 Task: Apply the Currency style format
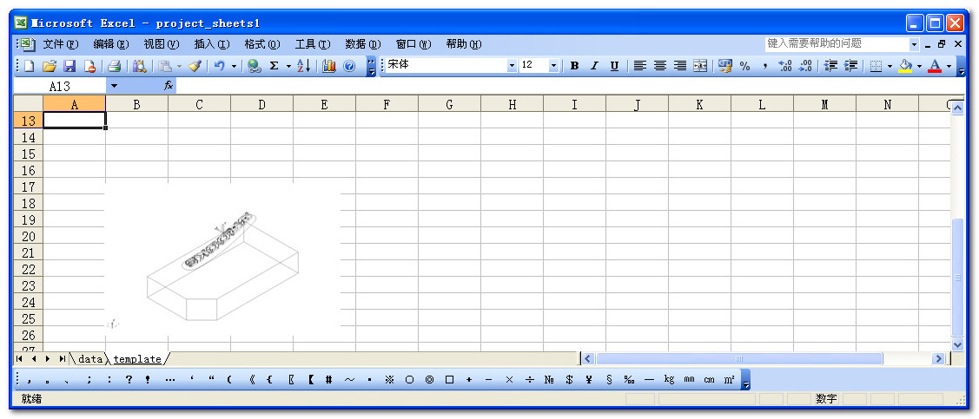tap(724, 66)
